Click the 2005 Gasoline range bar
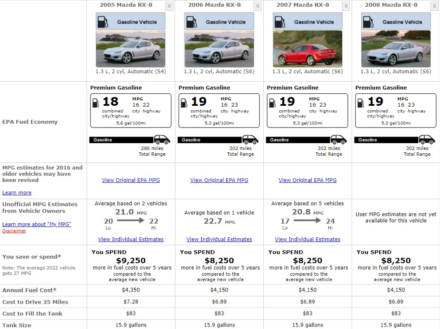This screenshot has height=329, width=440. 122,140
